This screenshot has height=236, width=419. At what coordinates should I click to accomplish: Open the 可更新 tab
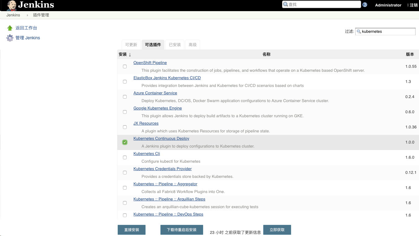[131, 45]
